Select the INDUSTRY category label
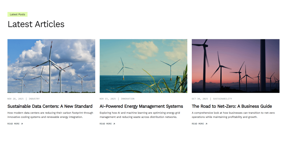The height and width of the screenshot is (141, 287). coord(34,99)
